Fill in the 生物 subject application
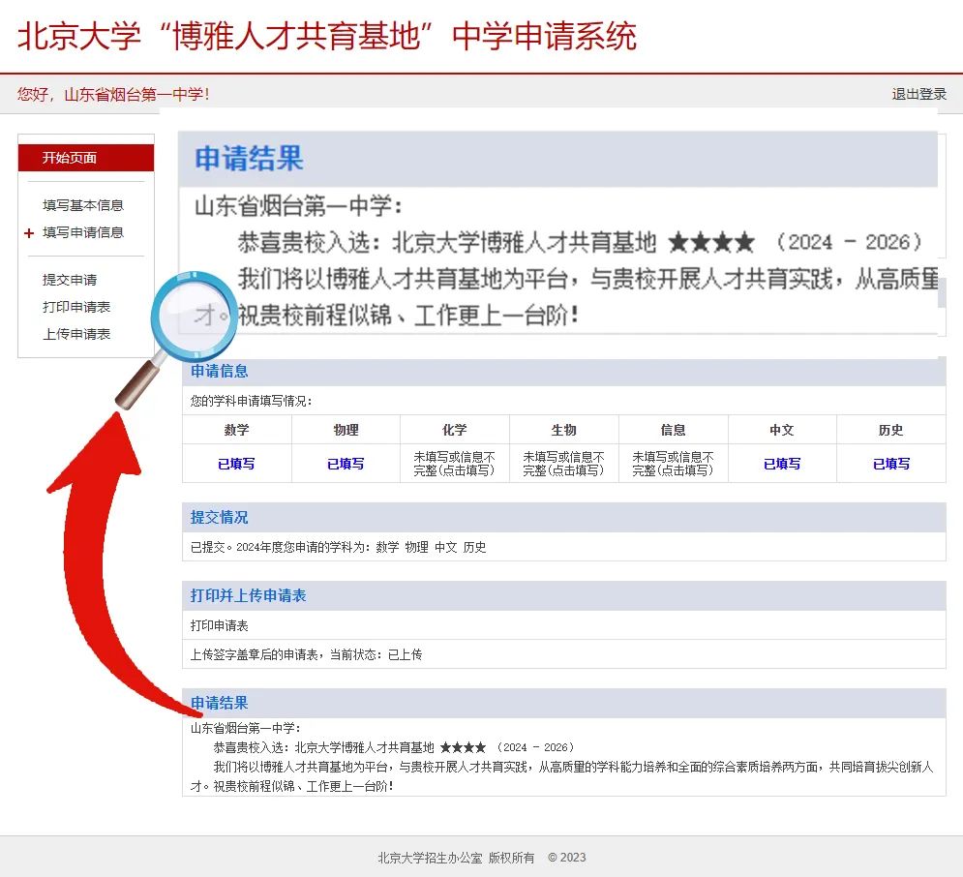 pos(564,464)
